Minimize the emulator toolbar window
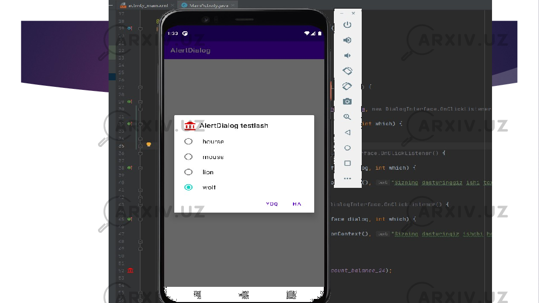The image size is (539, 303). (x=341, y=14)
